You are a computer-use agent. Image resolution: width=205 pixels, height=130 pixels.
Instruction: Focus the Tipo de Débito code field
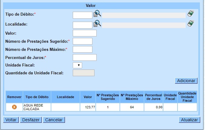(x=82, y=15)
